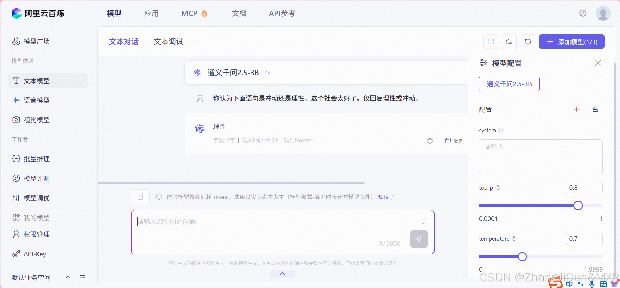Click the system prompt text area
Viewport: 620px width, 288px height.
[x=541, y=157]
